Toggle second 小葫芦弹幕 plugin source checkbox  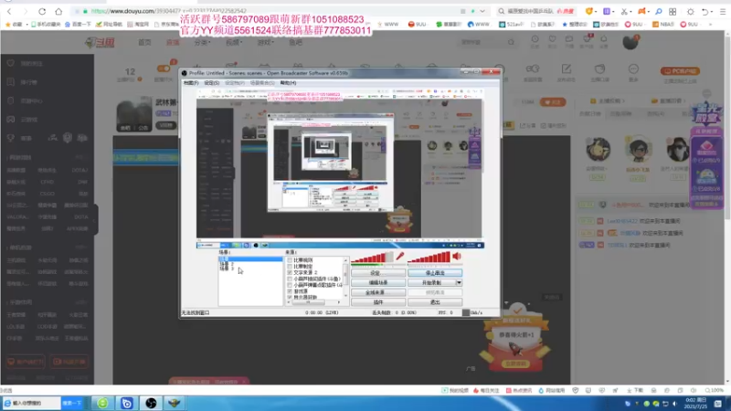290,285
